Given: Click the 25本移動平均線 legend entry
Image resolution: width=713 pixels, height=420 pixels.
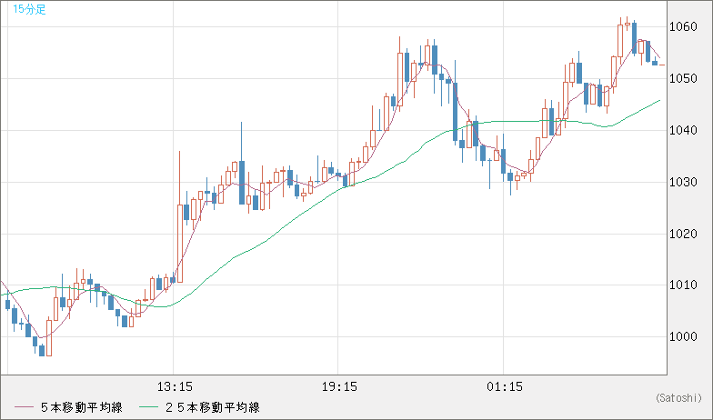Looking at the screenshot, I should click(213, 407).
